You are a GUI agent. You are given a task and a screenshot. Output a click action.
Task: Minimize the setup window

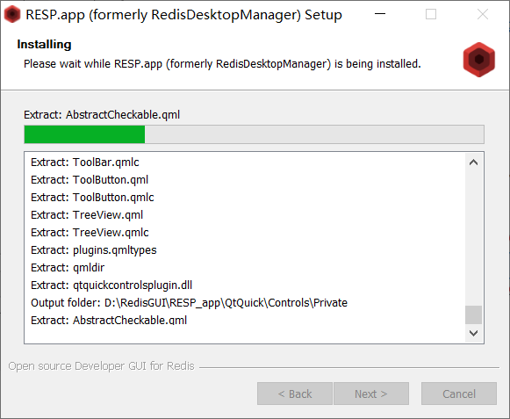click(x=380, y=14)
